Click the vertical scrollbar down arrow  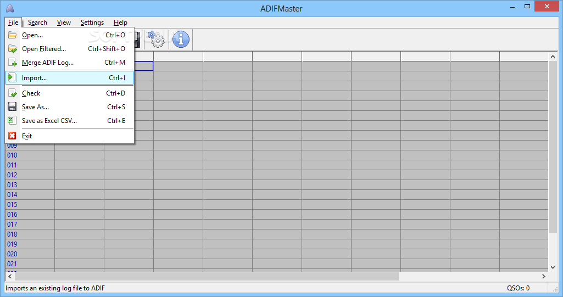coord(553,267)
